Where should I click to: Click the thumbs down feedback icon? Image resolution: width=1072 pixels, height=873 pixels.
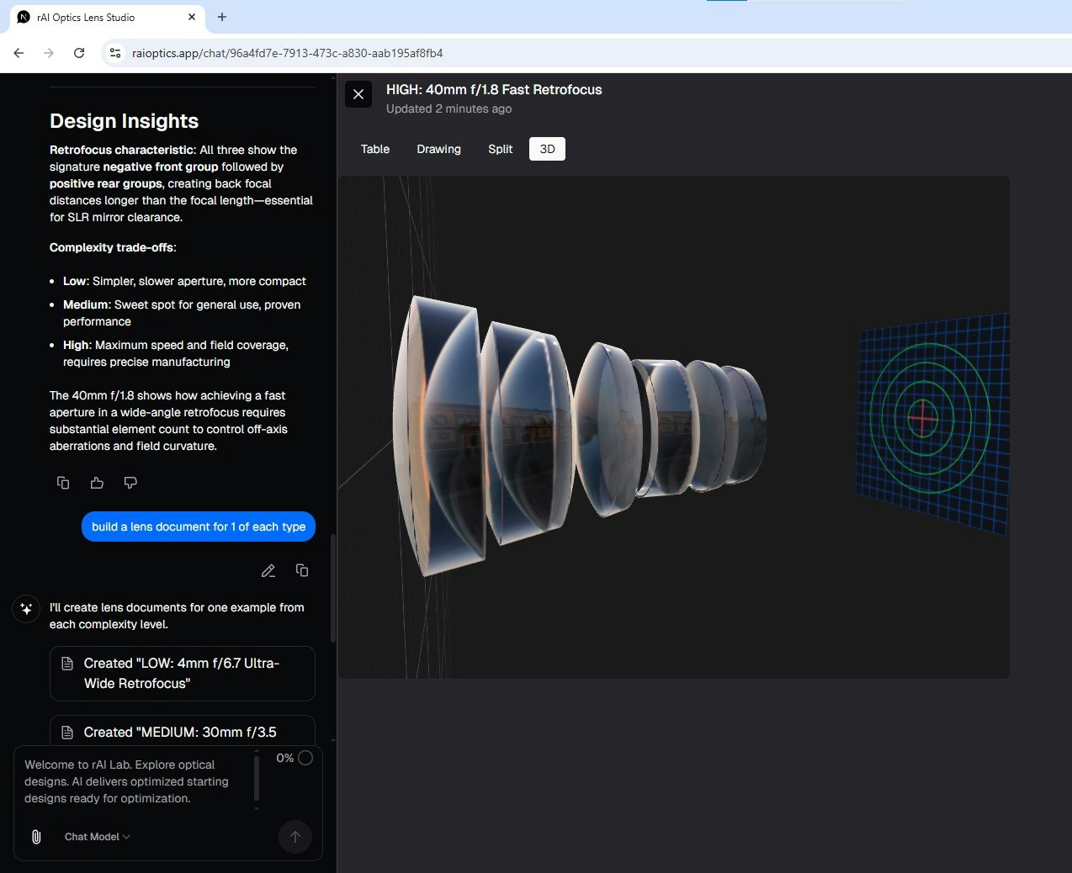pyautogui.click(x=130, y=483)
